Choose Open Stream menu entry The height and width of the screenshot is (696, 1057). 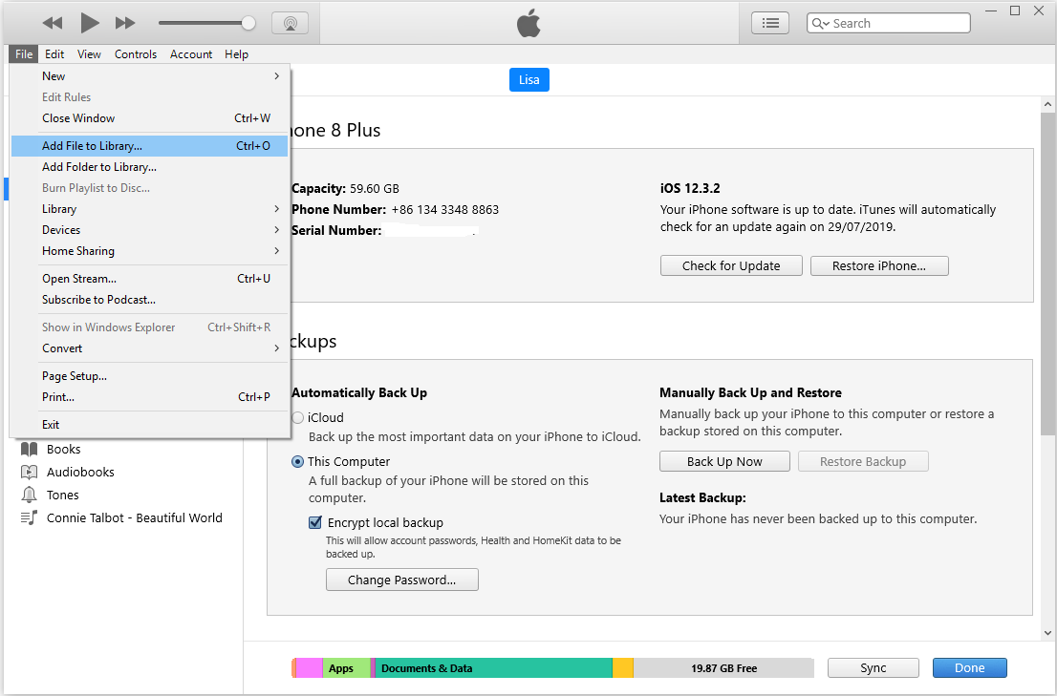click(150, 279)
